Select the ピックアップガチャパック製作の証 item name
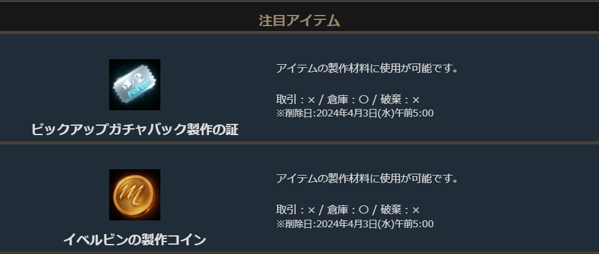 point(135,130)
